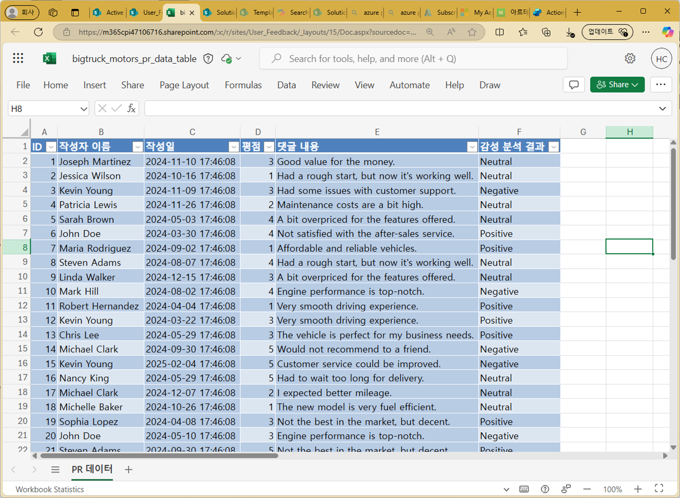This screenshot has width=680, height=498.
Task: Open more ribbon options ellipsis
Action: pyautogui.click(x=661, y=85)
